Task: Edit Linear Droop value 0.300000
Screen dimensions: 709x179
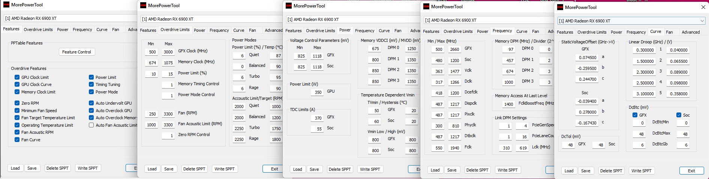Action: [645, 50]
